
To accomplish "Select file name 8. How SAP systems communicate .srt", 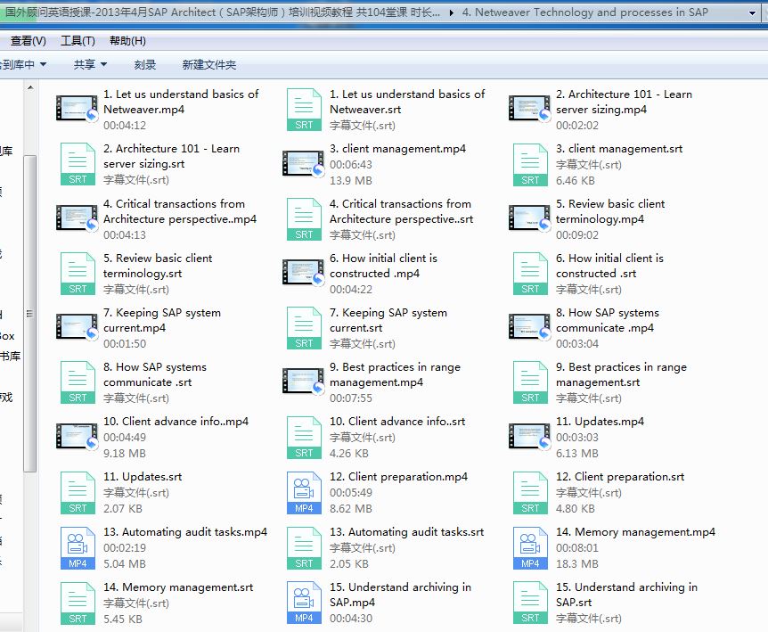I will 155,374.
